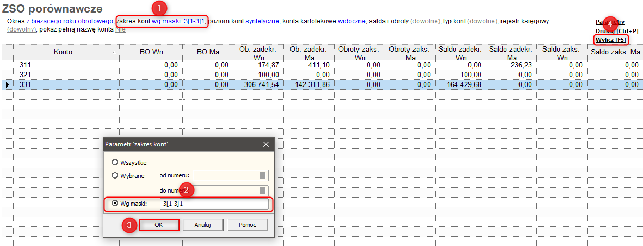Click the value 174,87 in row 311
This screenshot has width=643, height=246.
pos(270,65)
